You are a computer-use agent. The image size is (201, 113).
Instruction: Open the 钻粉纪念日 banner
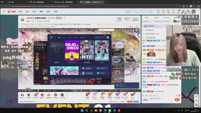(155, 26)
